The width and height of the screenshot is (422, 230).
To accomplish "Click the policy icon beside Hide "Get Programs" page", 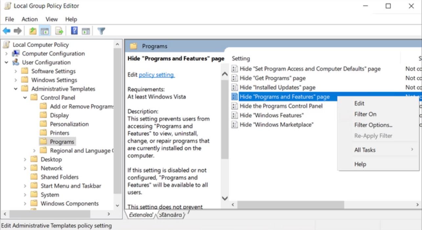I will [234, 78].
